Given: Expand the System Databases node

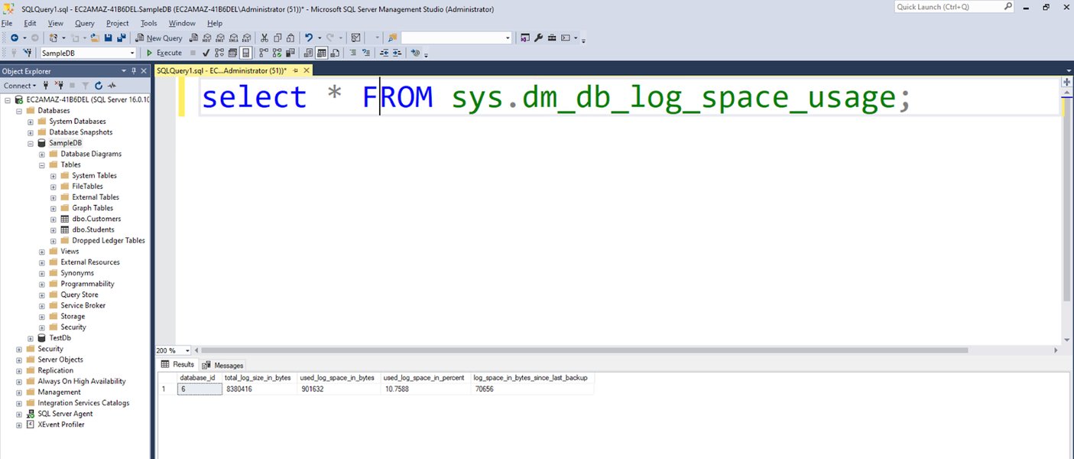Looking at the screenshot, I should click(31, 122).
